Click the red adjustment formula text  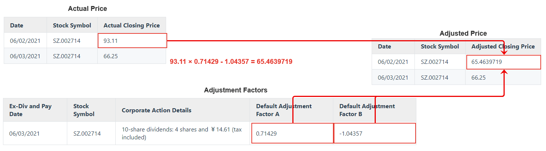pyautogui.click(x=231, y=62)
